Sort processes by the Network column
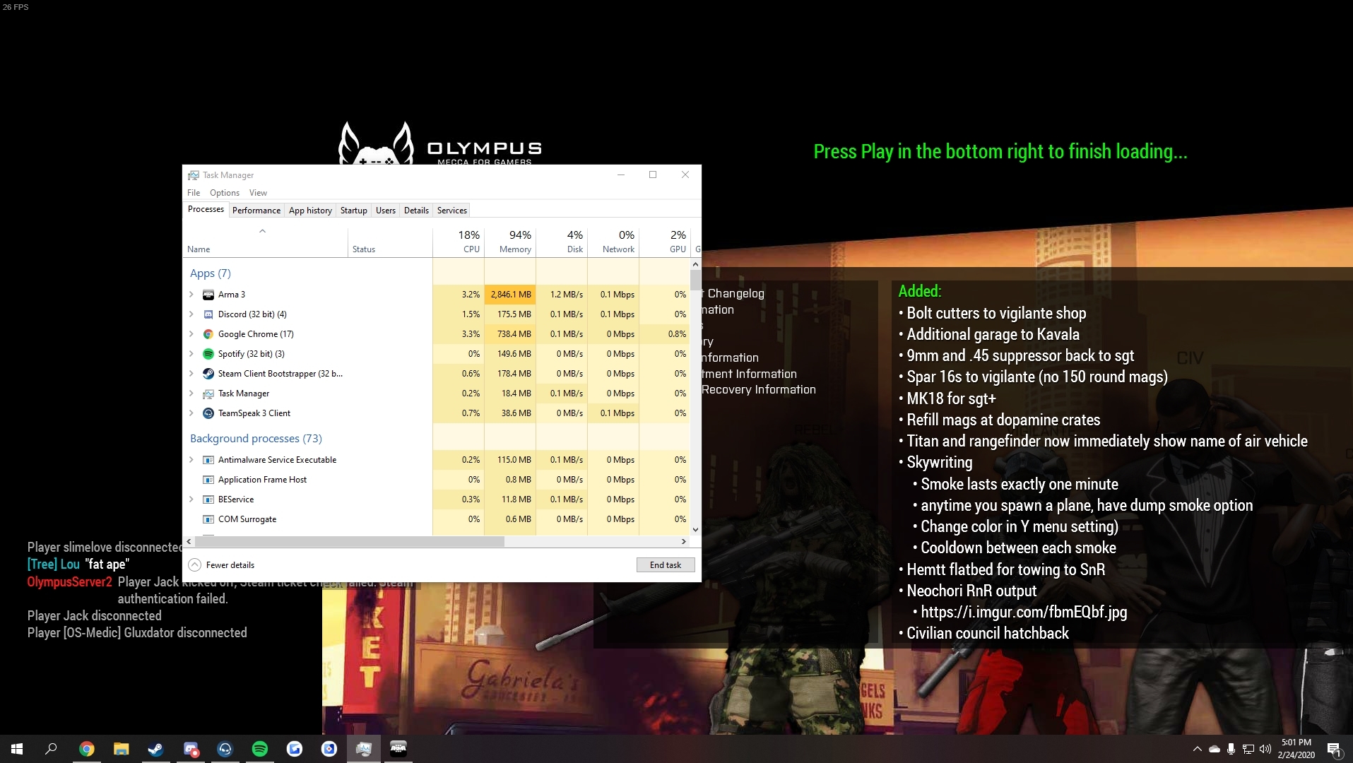The width and height of the screenshot is (1353, 763). click(x=613, y=241)
